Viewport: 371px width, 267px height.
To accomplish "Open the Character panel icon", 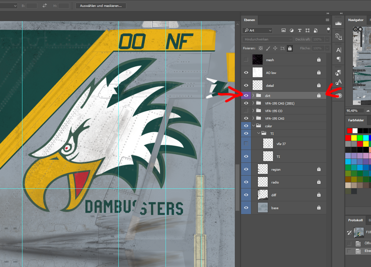I will click(338, 50).
